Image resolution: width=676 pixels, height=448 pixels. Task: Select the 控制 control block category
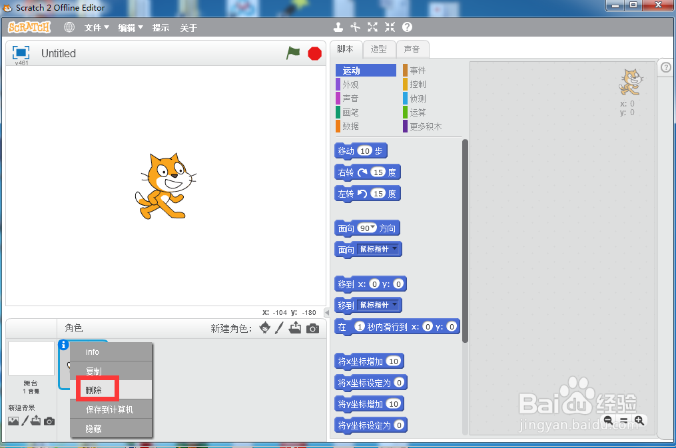point(432,85)
